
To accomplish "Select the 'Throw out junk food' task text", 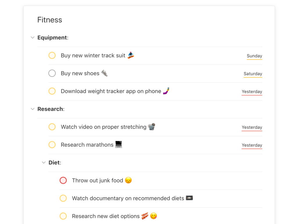I will [97, 180].
